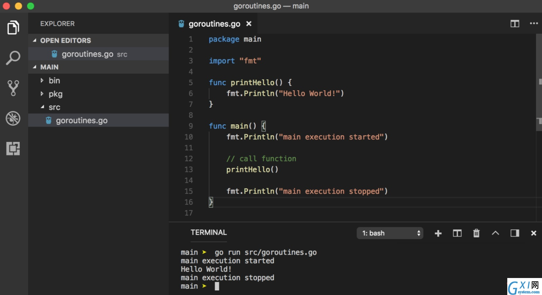This screenshot has width=542, height=295.
Task: Click the closing brace on line 16
Action: coord(211,202)
